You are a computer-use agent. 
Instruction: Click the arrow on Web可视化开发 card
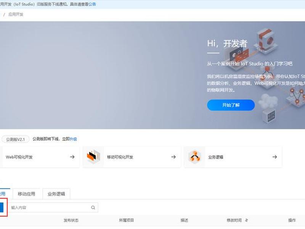click(x=72, y=157)
